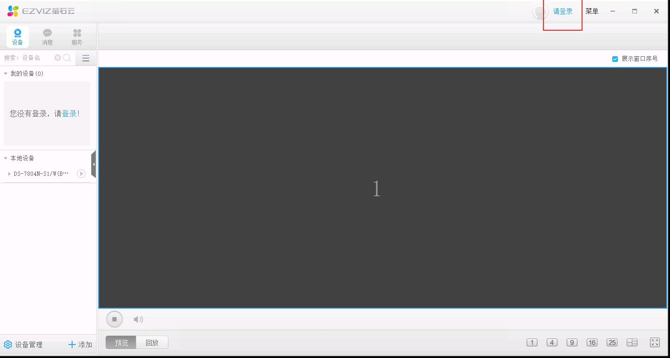Switch to 4-window layout
670x358 pixels.
[x=552, y=343]
